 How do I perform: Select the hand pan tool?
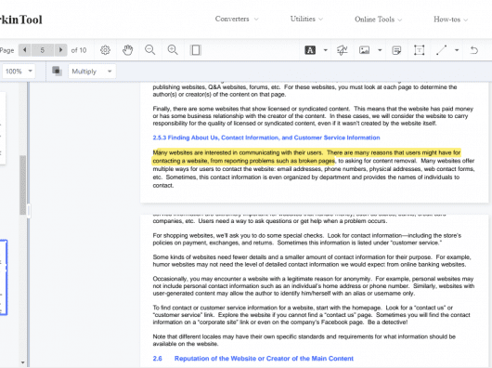click(x=128, y=50)
